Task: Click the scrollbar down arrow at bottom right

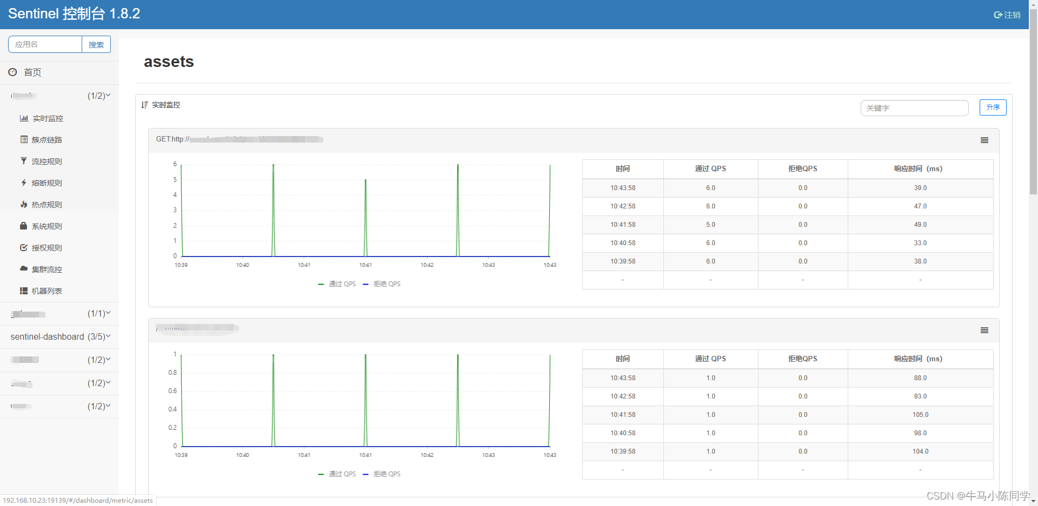Action: tap(1034, 502)
